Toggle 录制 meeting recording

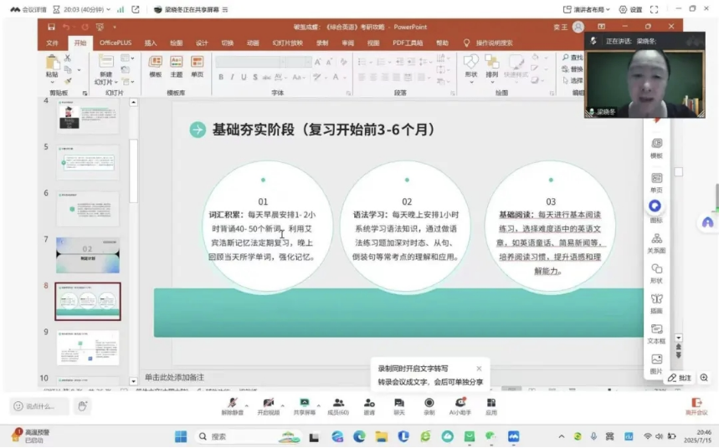429,405
